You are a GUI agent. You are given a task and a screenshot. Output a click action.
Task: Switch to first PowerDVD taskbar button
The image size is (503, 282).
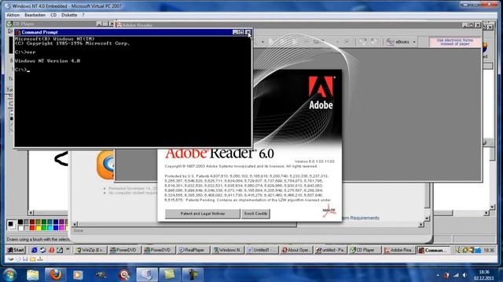124,250
